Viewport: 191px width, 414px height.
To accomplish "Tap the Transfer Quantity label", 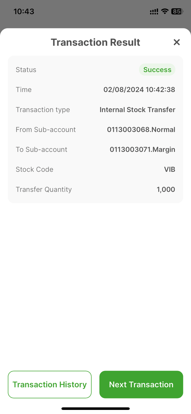I will click(x=43, y=189).
